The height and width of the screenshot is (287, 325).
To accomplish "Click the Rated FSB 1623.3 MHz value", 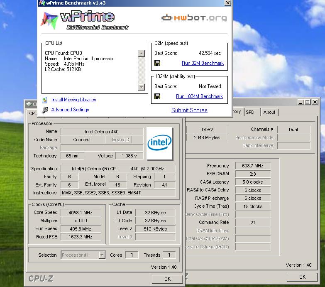I will 81,237.
